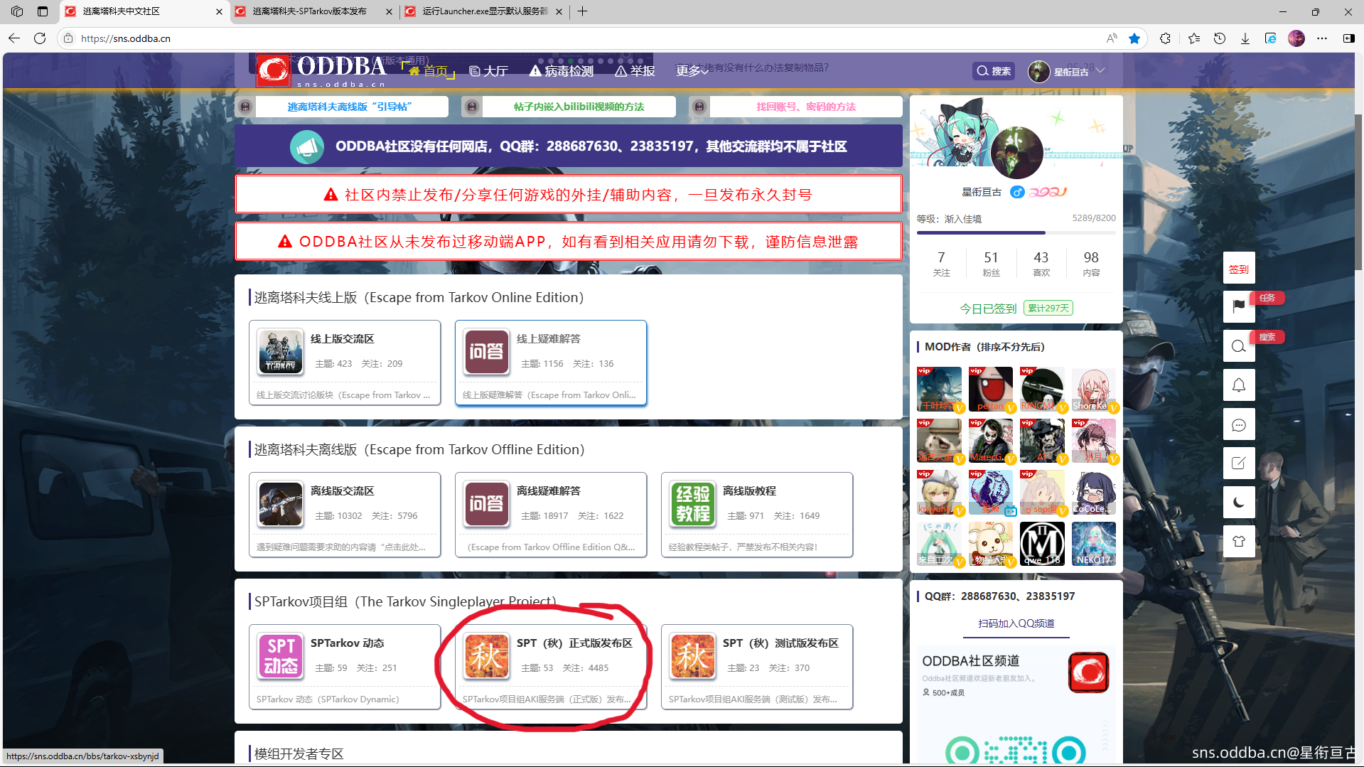Open the browser settings three-dot menu
Viewport: 1364px width, 767px height.
[x=1322, y=38]
